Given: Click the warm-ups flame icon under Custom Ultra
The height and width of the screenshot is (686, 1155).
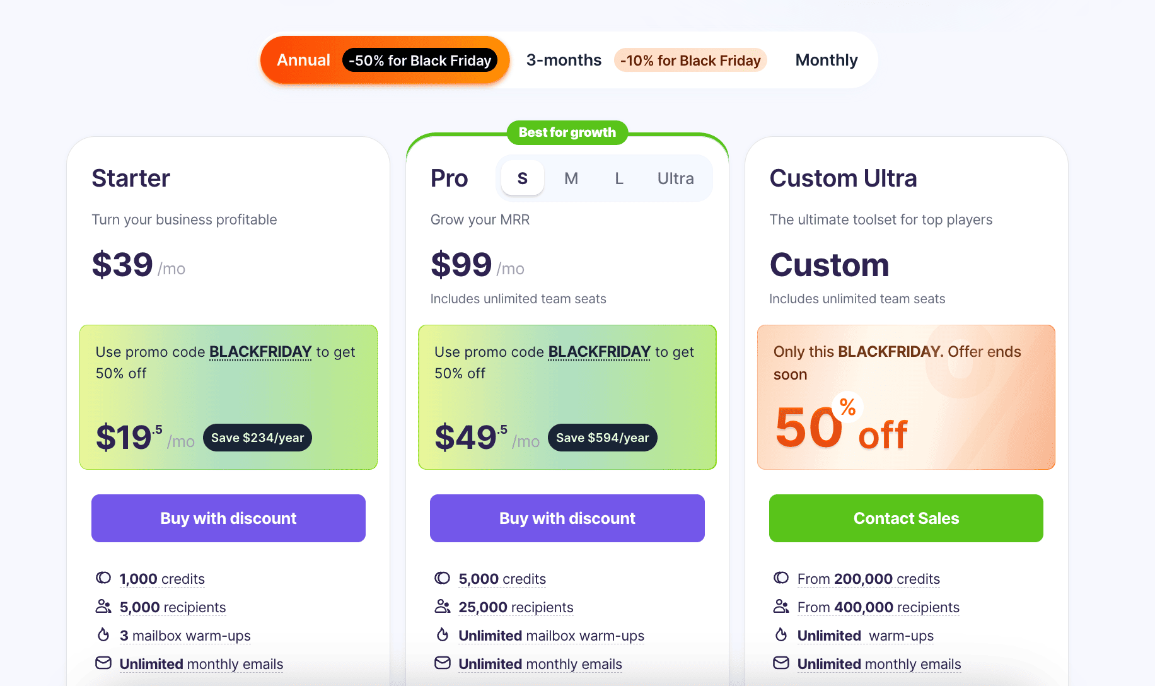Looking at the screenshot, I should tap(781, 634).
